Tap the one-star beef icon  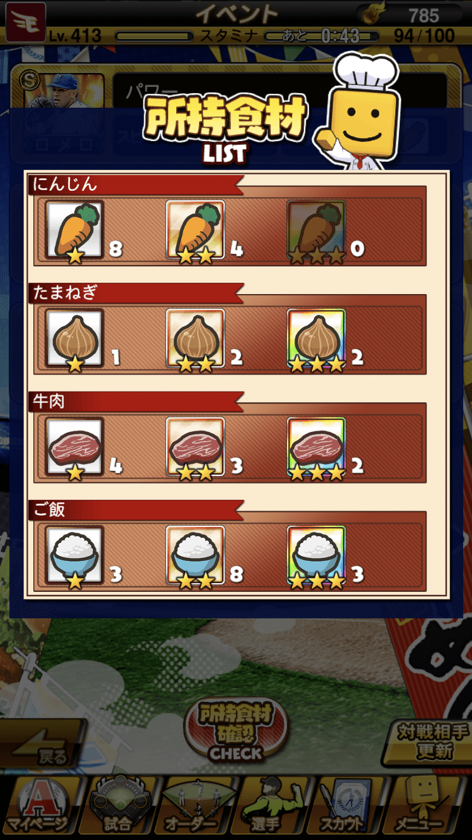[74, 448]
